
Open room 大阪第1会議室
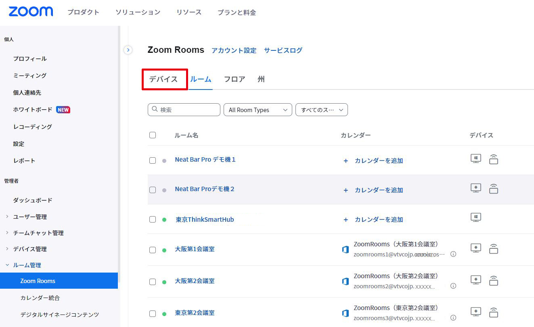tap(195, 249)
